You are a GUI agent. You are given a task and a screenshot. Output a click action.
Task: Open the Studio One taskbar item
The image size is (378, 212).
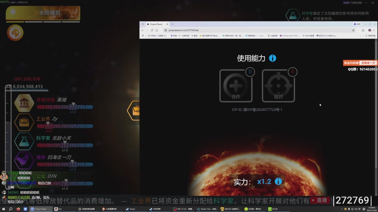(x=206, y=209)
